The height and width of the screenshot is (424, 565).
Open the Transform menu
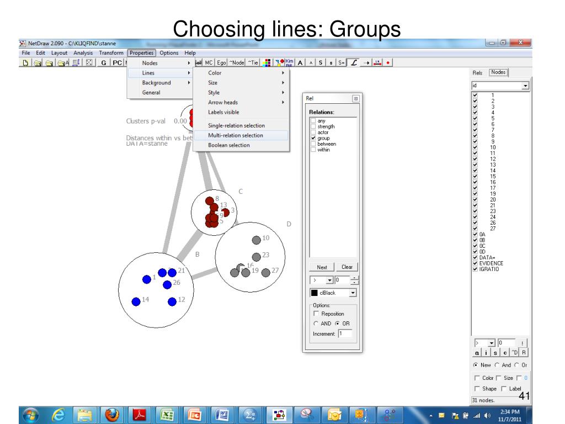(x=111, y=52)
